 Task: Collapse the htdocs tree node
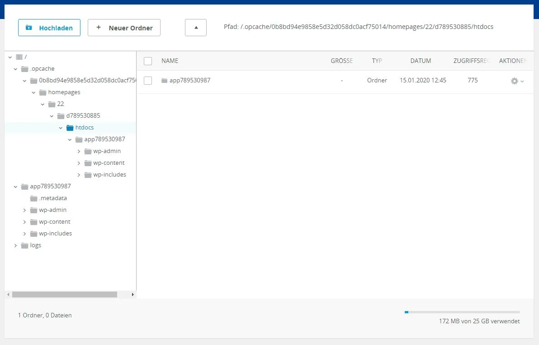(x=61, y=128)
